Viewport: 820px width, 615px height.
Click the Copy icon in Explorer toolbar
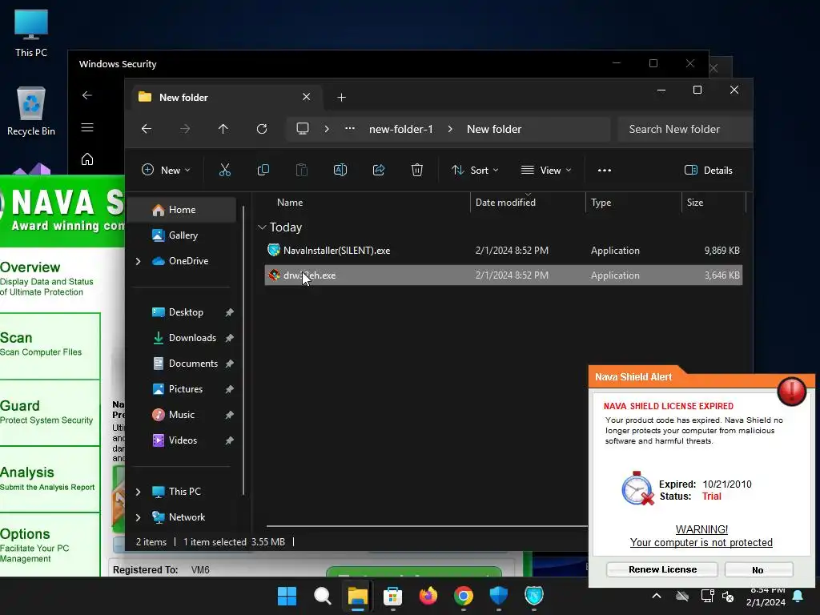(x=263, y=170)
